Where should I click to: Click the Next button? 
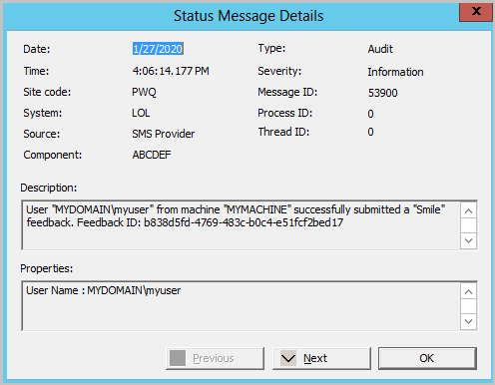(321, 358)
